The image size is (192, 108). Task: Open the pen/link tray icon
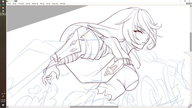click(x=3, y=96)
